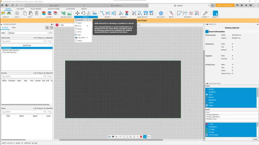Select the Mirror tool in ribbon

(x=89, y=13)
